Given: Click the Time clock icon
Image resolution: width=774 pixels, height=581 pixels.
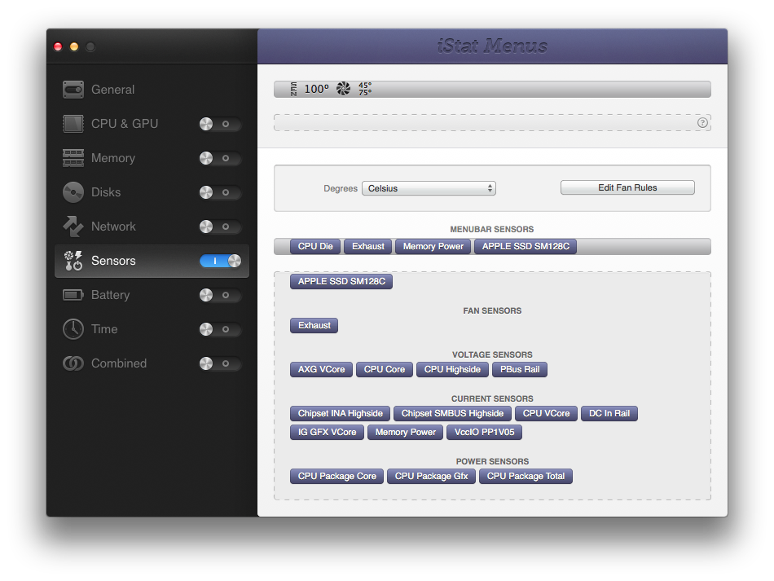Looking at the screenshot, I should coord(73,329).
